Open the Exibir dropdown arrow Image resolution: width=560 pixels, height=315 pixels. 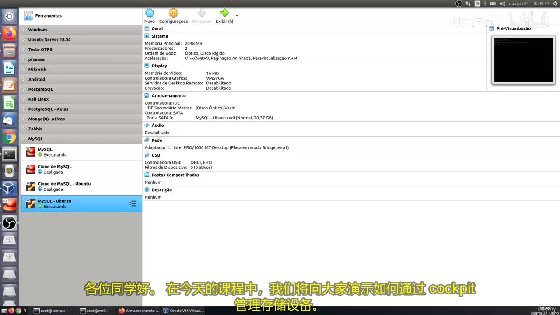click(237, 15)
